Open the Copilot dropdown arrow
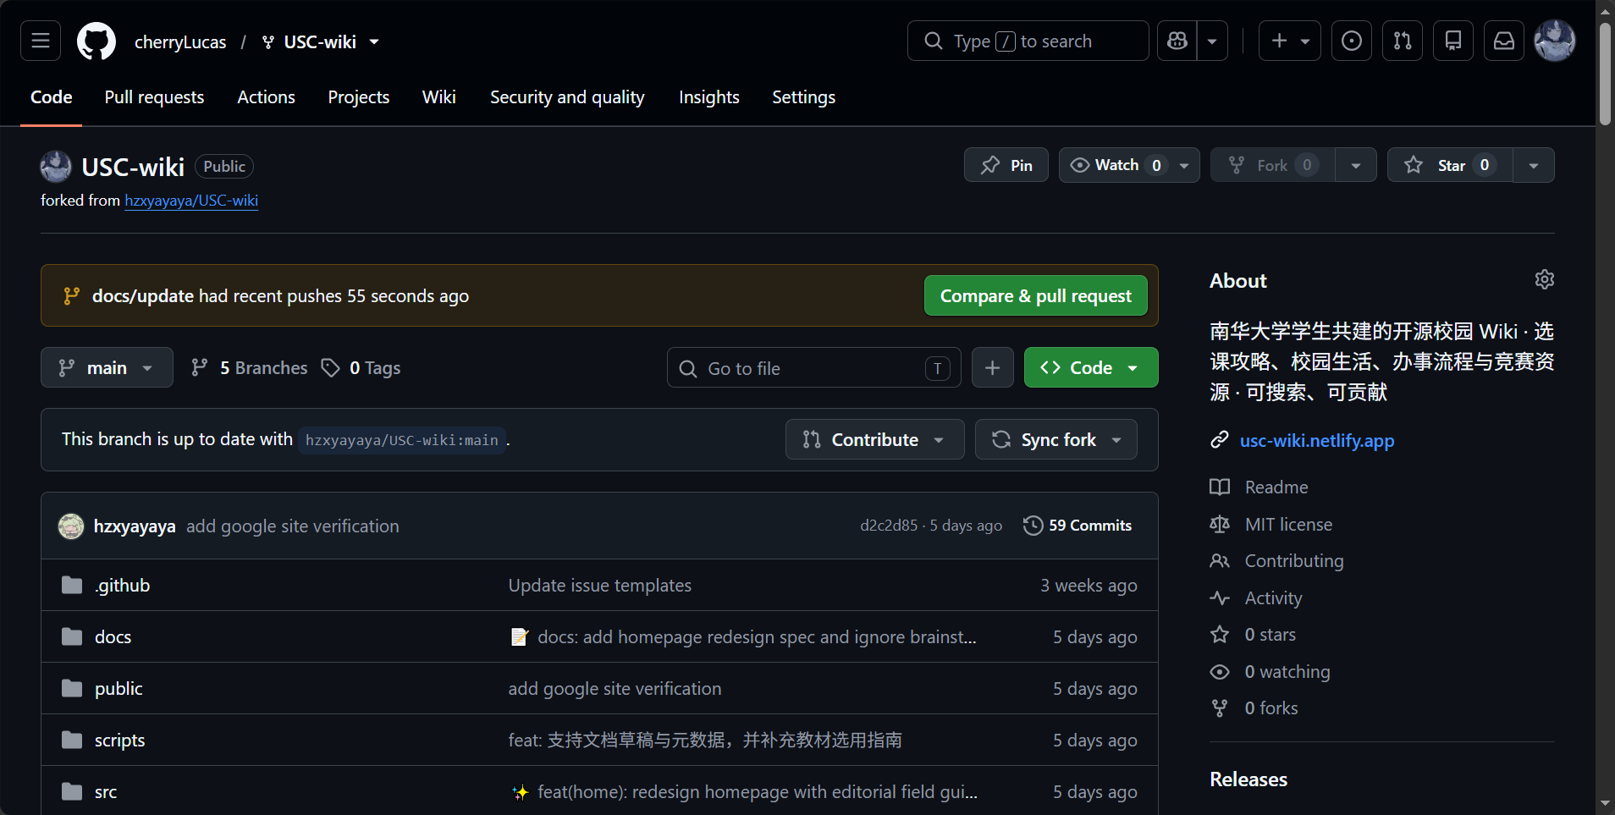The height and width of the screenshot is (815, 1615). click(1212, 41)
